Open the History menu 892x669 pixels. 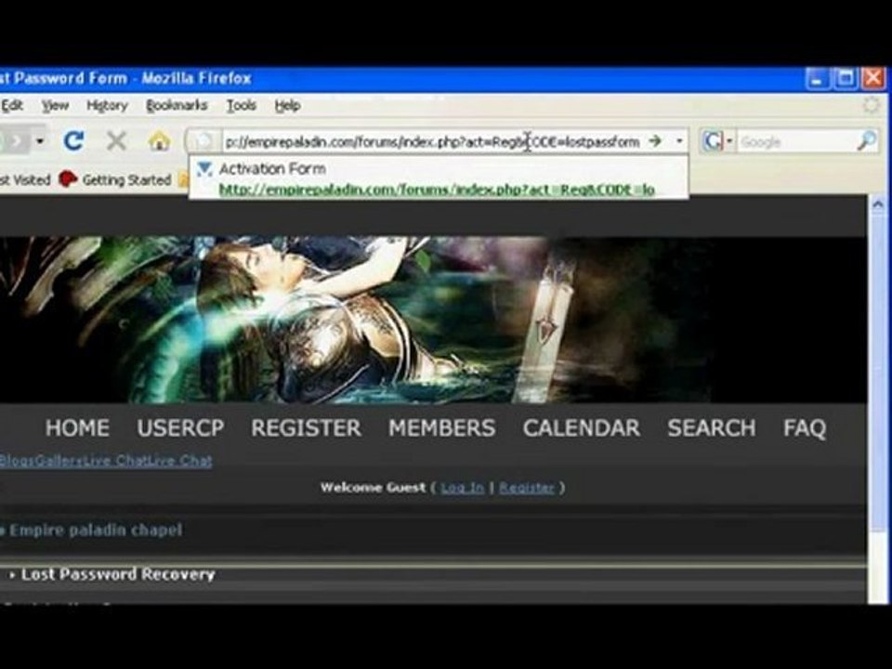[x=107, y=105]
